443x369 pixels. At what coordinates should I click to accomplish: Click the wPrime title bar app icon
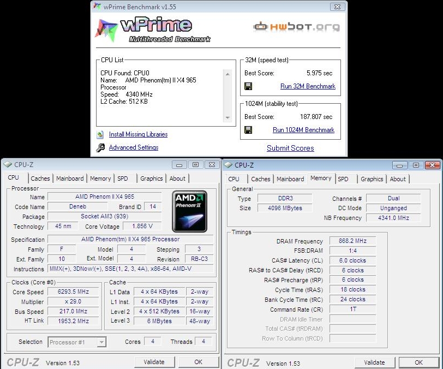pyautogui.click(x=97, y=7)
